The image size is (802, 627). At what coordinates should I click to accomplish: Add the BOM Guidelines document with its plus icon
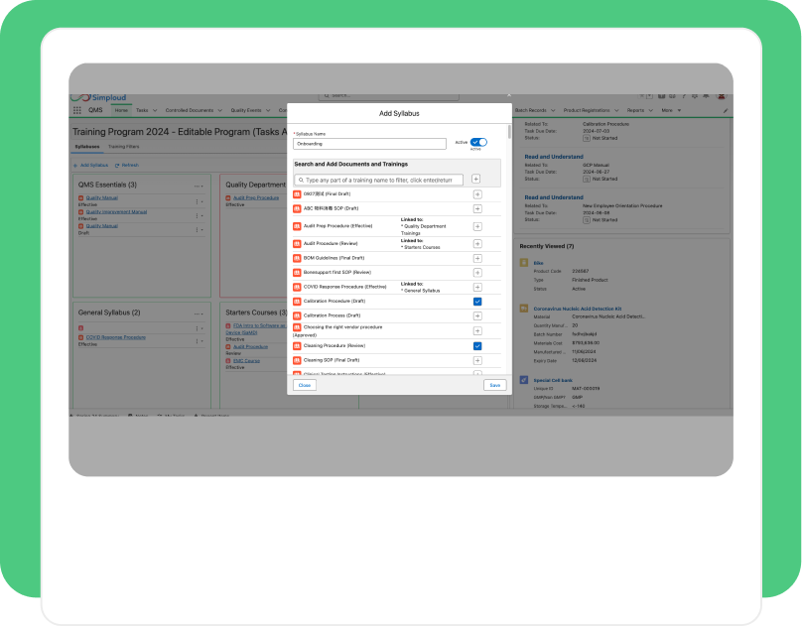pos(477,258)
